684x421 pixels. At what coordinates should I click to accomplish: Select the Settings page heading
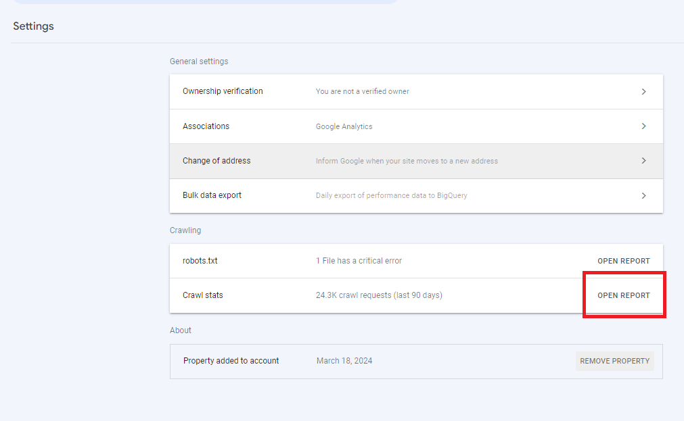tap(33, 26)
